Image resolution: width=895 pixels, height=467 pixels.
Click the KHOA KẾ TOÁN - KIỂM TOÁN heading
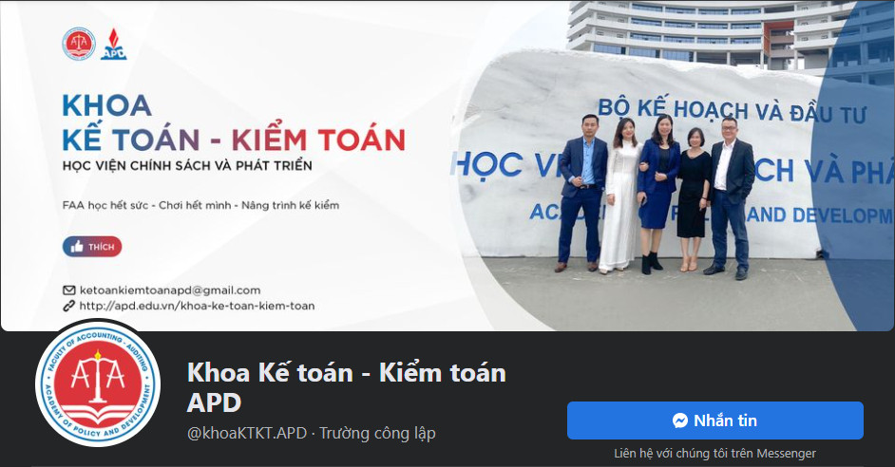[234, 123]
